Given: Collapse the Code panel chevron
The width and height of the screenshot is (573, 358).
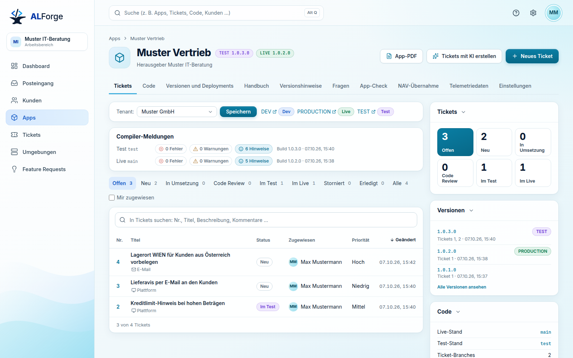Looking at the screenshot, I should click(x=458, y=312).
